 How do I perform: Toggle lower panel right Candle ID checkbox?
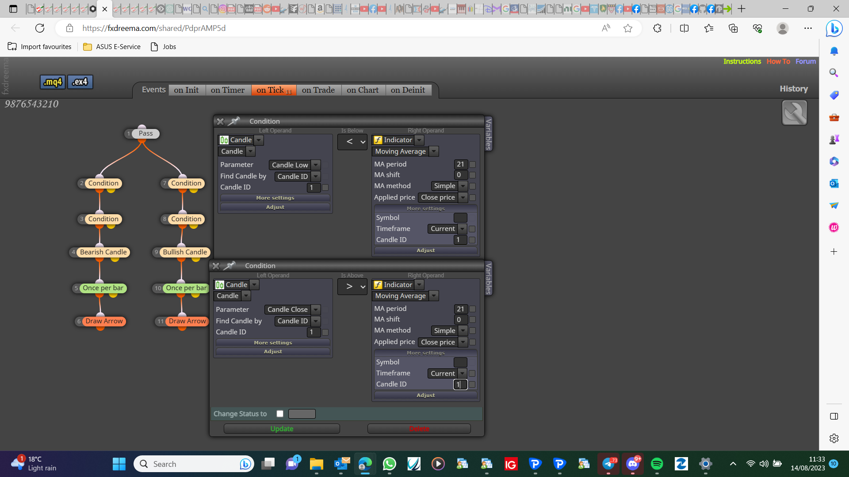472,384
